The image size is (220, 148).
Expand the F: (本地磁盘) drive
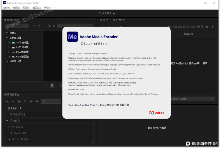[9, 56]
